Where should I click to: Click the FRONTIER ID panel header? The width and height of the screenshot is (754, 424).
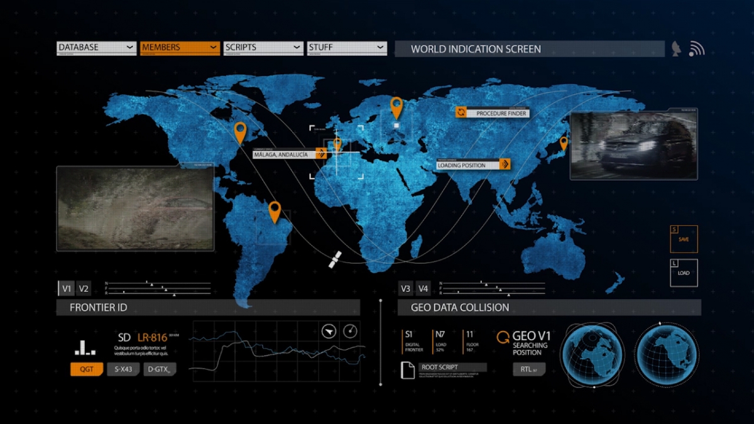click(208, 308)
